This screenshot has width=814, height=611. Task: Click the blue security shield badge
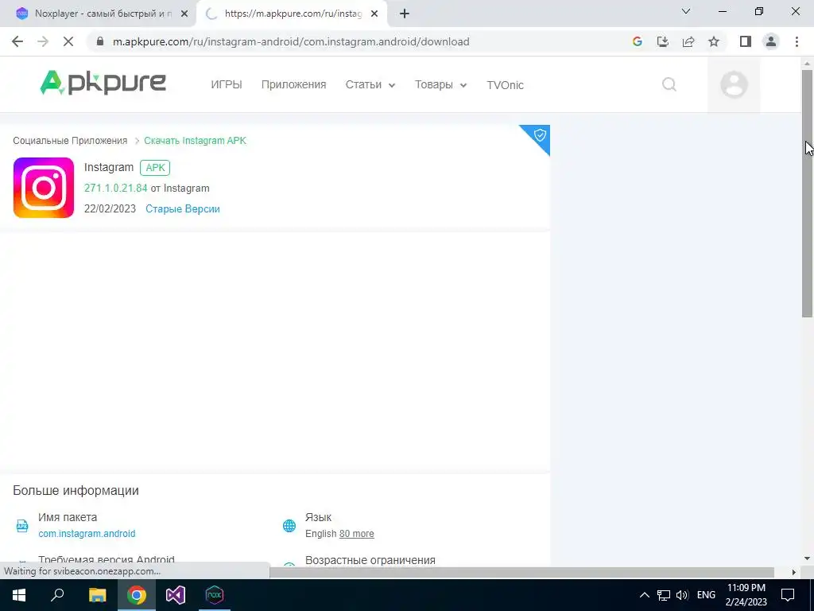[x=539, y=136]
